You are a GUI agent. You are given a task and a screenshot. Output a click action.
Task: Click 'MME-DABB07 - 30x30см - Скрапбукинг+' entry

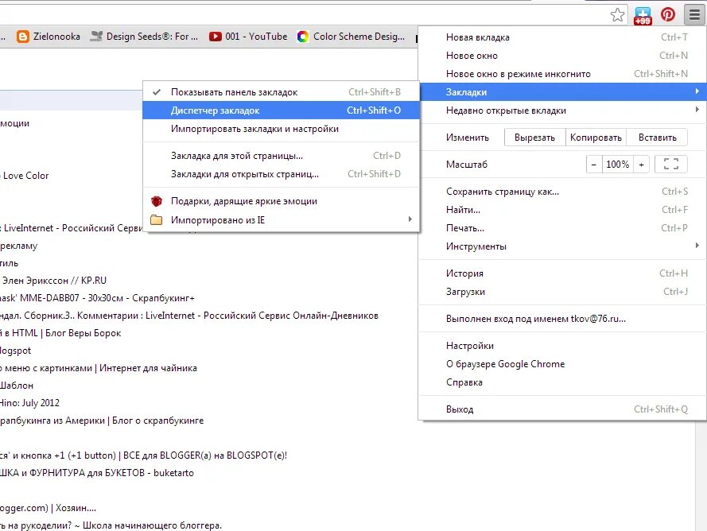click(x=107, y=298)
